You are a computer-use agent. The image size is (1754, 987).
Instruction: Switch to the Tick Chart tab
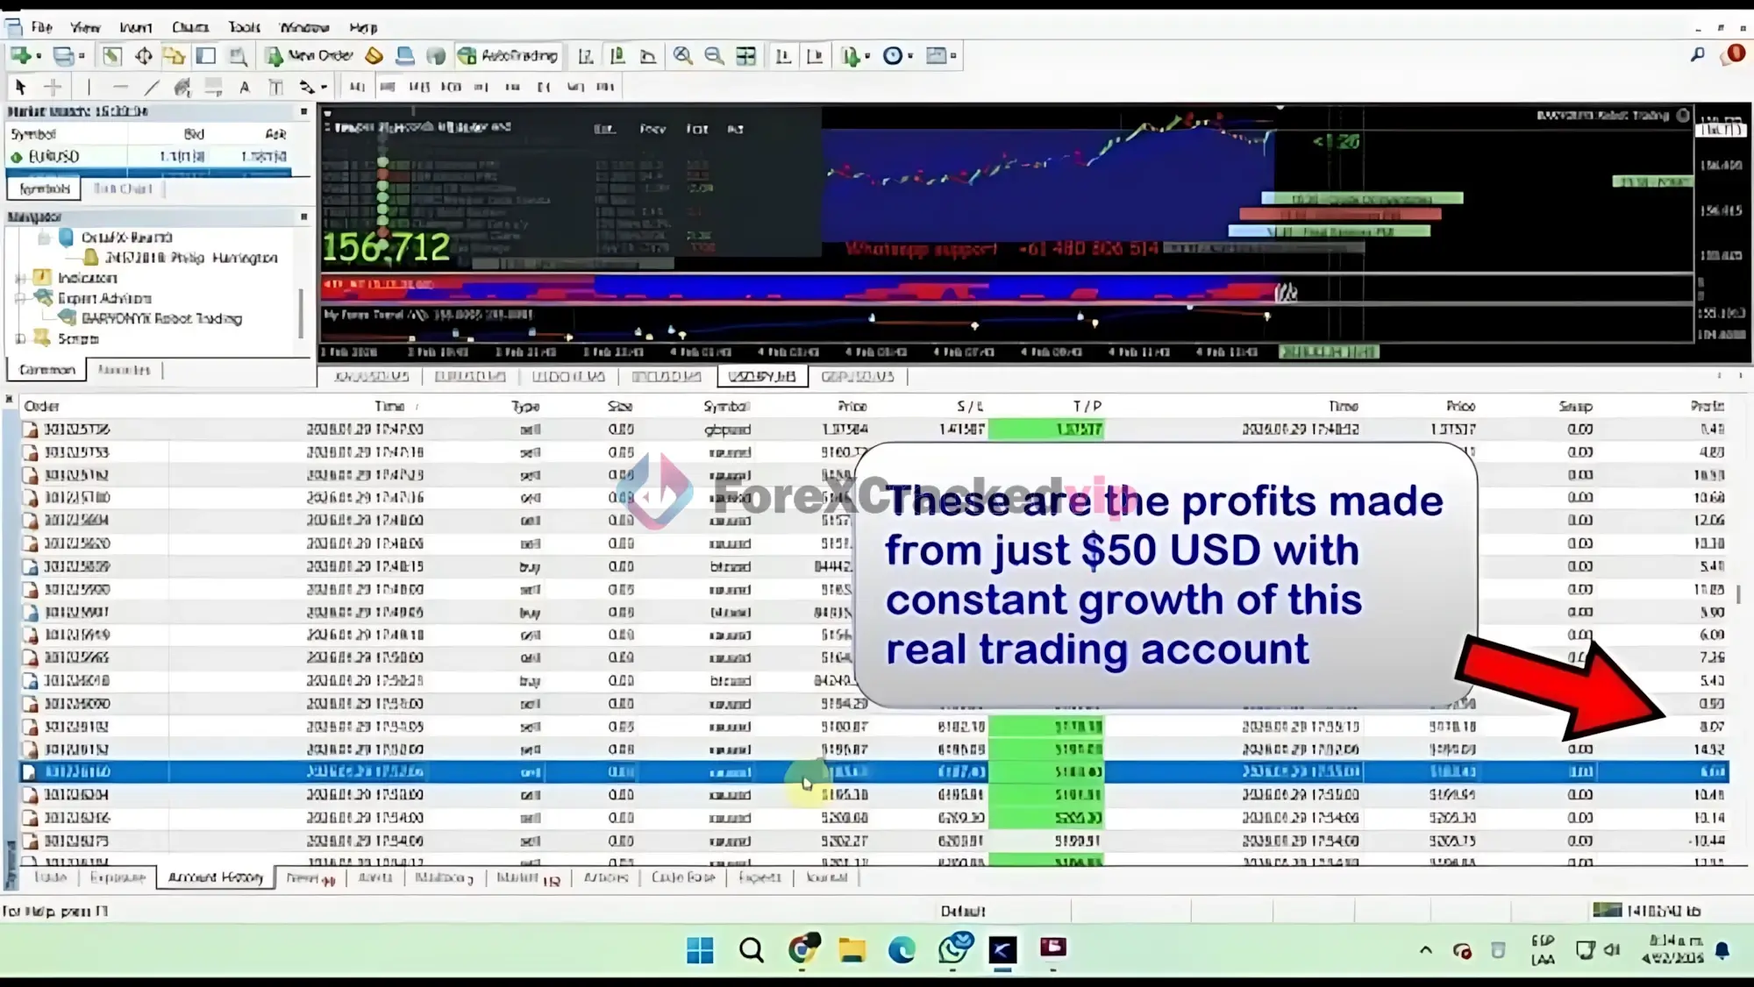coord(123,188)
